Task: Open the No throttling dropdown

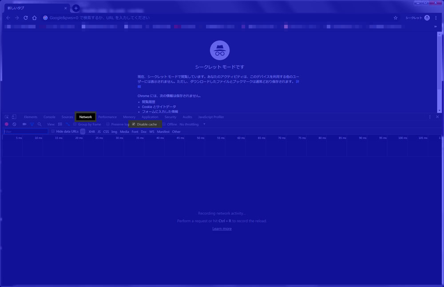Action: (x=192, y=124)
